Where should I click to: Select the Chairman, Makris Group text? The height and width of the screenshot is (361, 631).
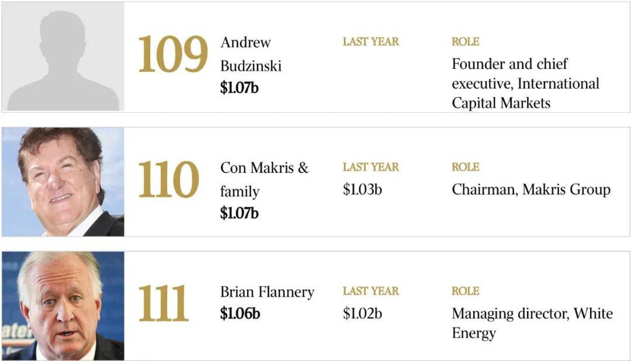[x=531, y=189]
